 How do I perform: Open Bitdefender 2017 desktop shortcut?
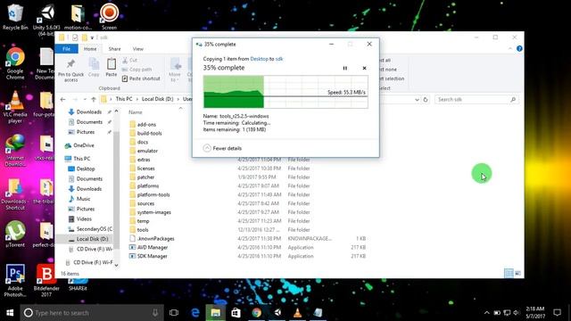(x=46, y=280)
